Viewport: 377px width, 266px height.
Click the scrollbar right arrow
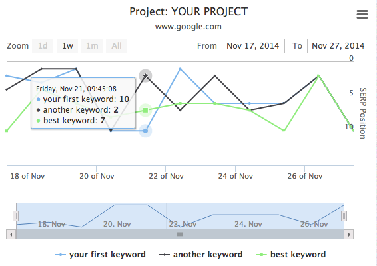349,234
